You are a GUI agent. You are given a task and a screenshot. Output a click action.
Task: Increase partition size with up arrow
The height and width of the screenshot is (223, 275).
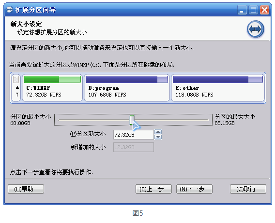coord(158,132)
